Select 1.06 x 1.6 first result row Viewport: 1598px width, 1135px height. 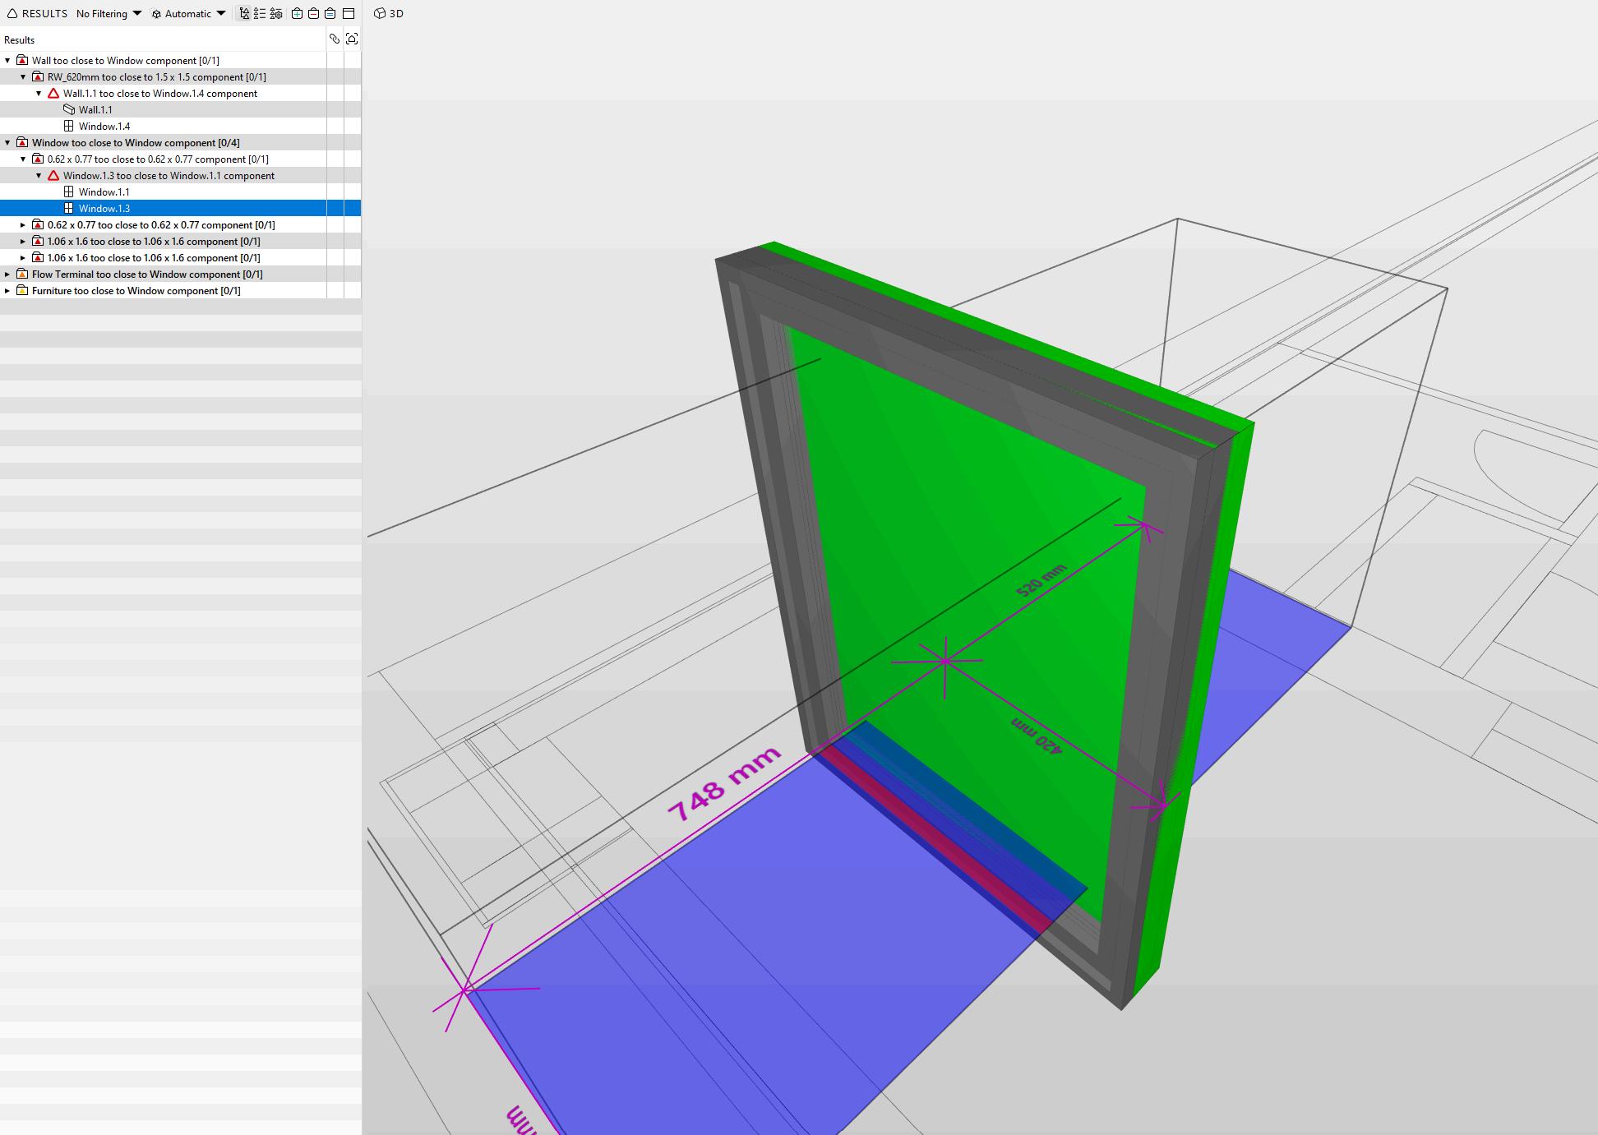(154, 241)
